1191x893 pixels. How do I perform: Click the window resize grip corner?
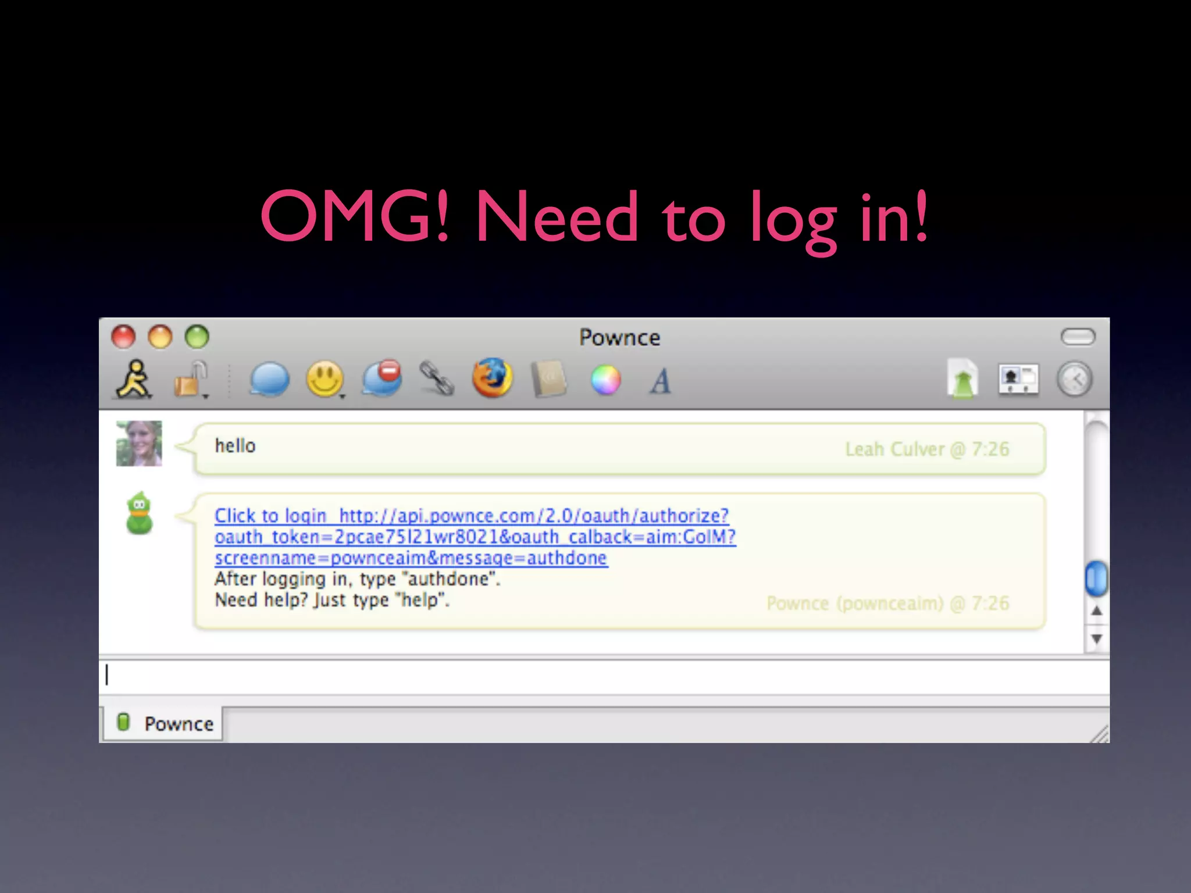[x=1099, y=733]
